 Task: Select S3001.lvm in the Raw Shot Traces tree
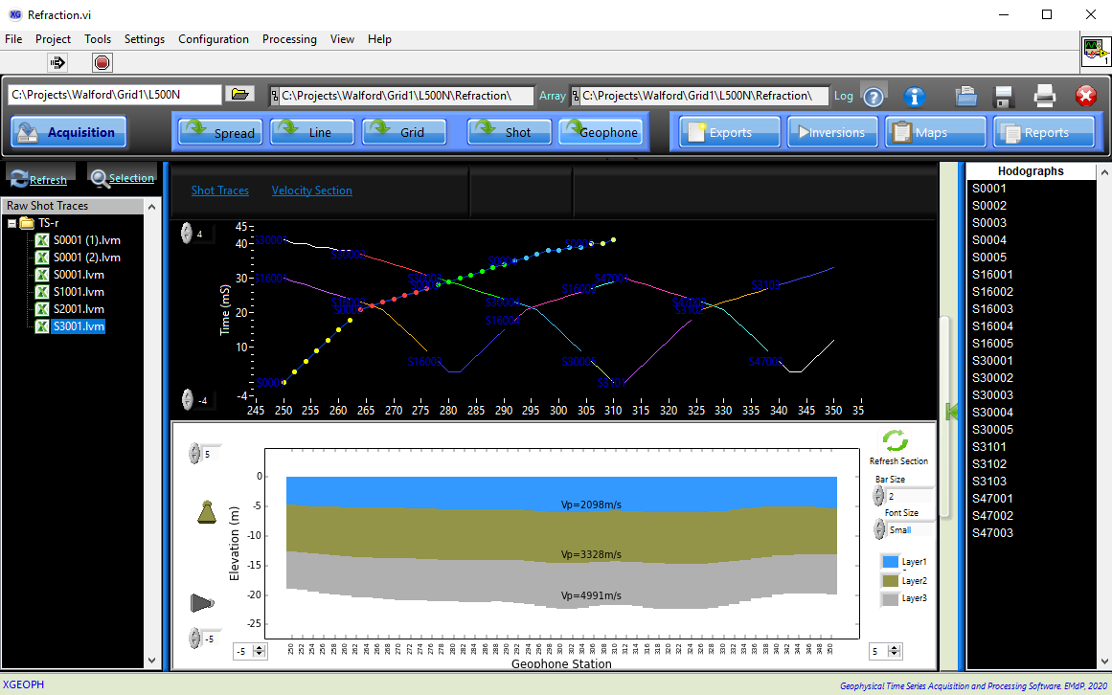[x=79, y=325]
